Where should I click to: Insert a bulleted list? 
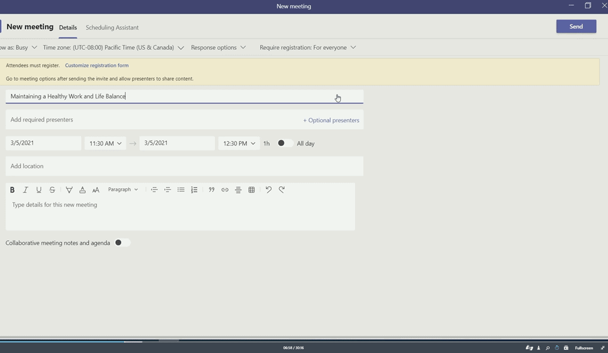(x=181, y=190)
